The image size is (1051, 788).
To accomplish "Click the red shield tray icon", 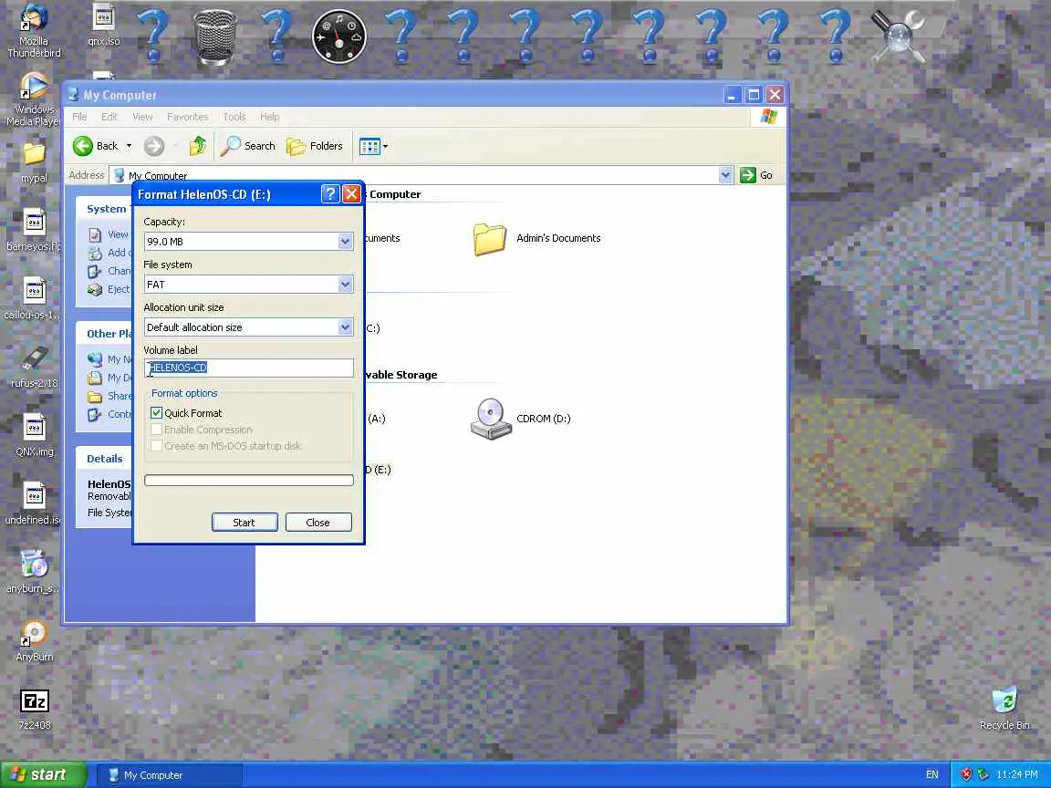I will 966,774.
